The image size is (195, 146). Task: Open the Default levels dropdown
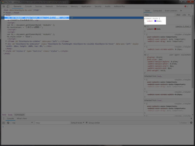tap(77, 123)
